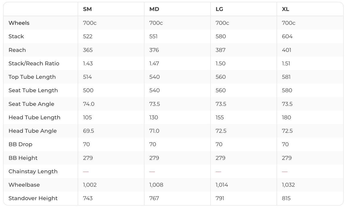
Task: Click the MD column header
Action: [x=154, y=9]
